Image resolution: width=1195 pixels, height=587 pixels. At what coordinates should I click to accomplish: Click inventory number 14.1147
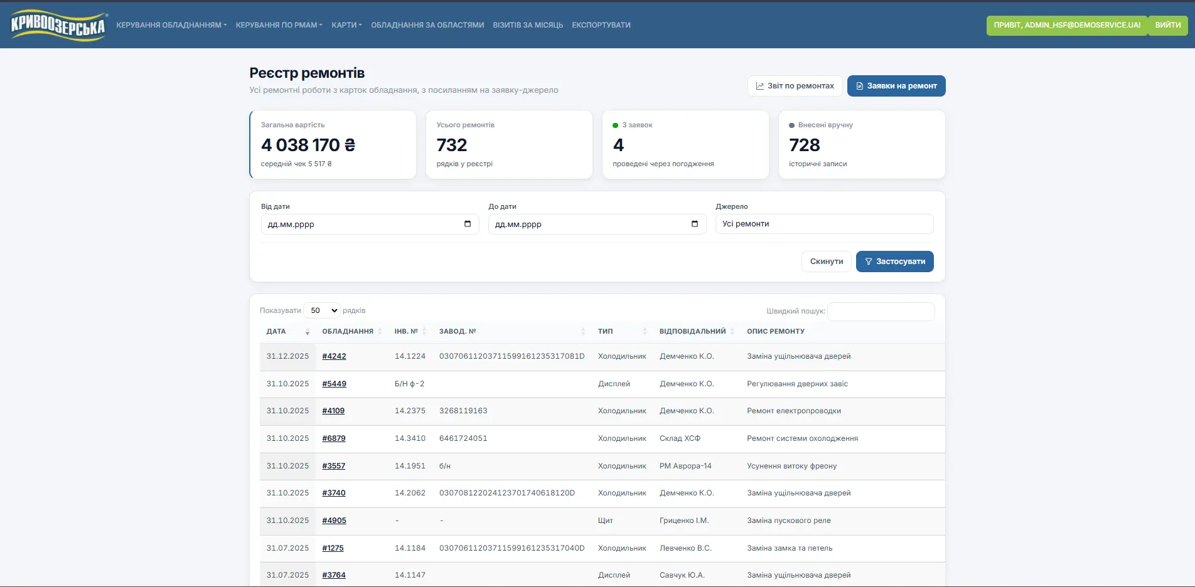(410, 575)
